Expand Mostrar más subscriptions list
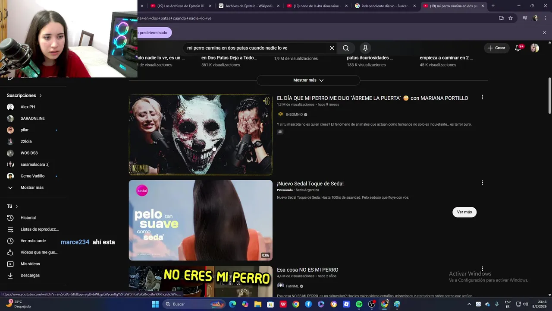The width and height of the screenshot is (552, 311). point(33,187)
